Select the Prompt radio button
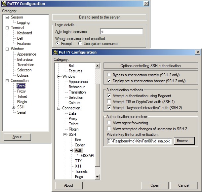 58,44
